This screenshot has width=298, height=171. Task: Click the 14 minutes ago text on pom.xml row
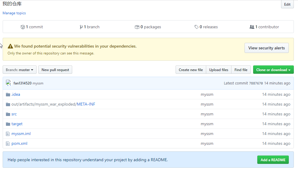[x=276, y=144]
